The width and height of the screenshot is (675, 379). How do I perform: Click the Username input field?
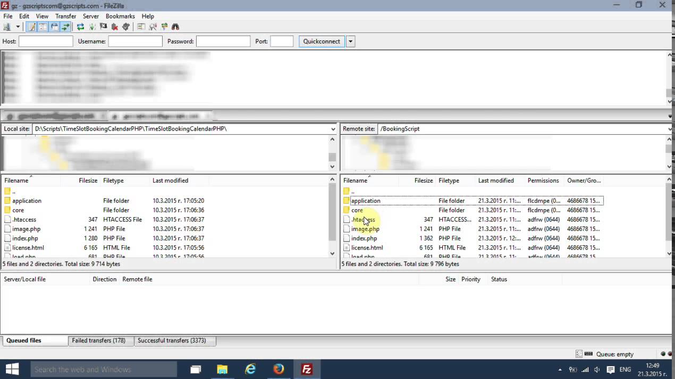click(x=135, y=41)
